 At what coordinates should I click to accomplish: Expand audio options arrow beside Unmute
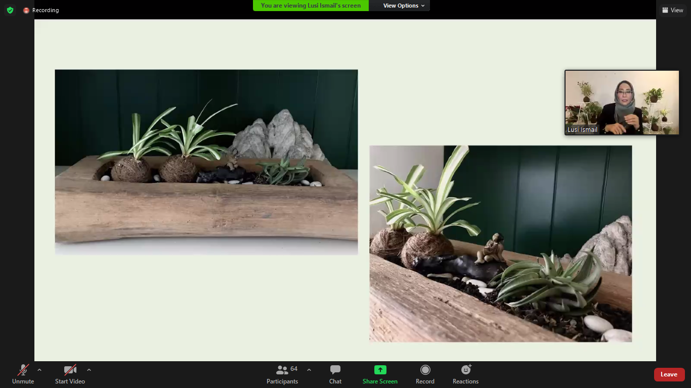(x=39, y=370)
